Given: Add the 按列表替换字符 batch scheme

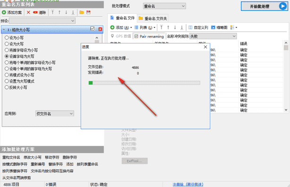Looking at the screenshot, I should (15, 171).
